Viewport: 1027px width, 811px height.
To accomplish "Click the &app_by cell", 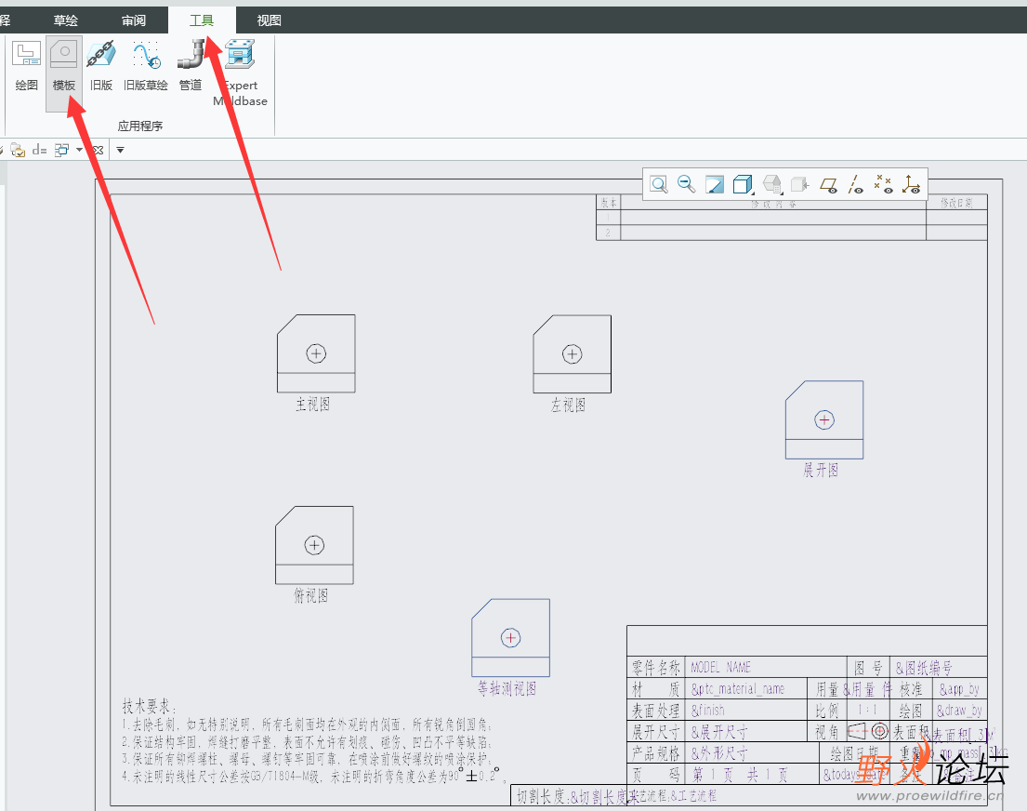I will pos(959,689).
